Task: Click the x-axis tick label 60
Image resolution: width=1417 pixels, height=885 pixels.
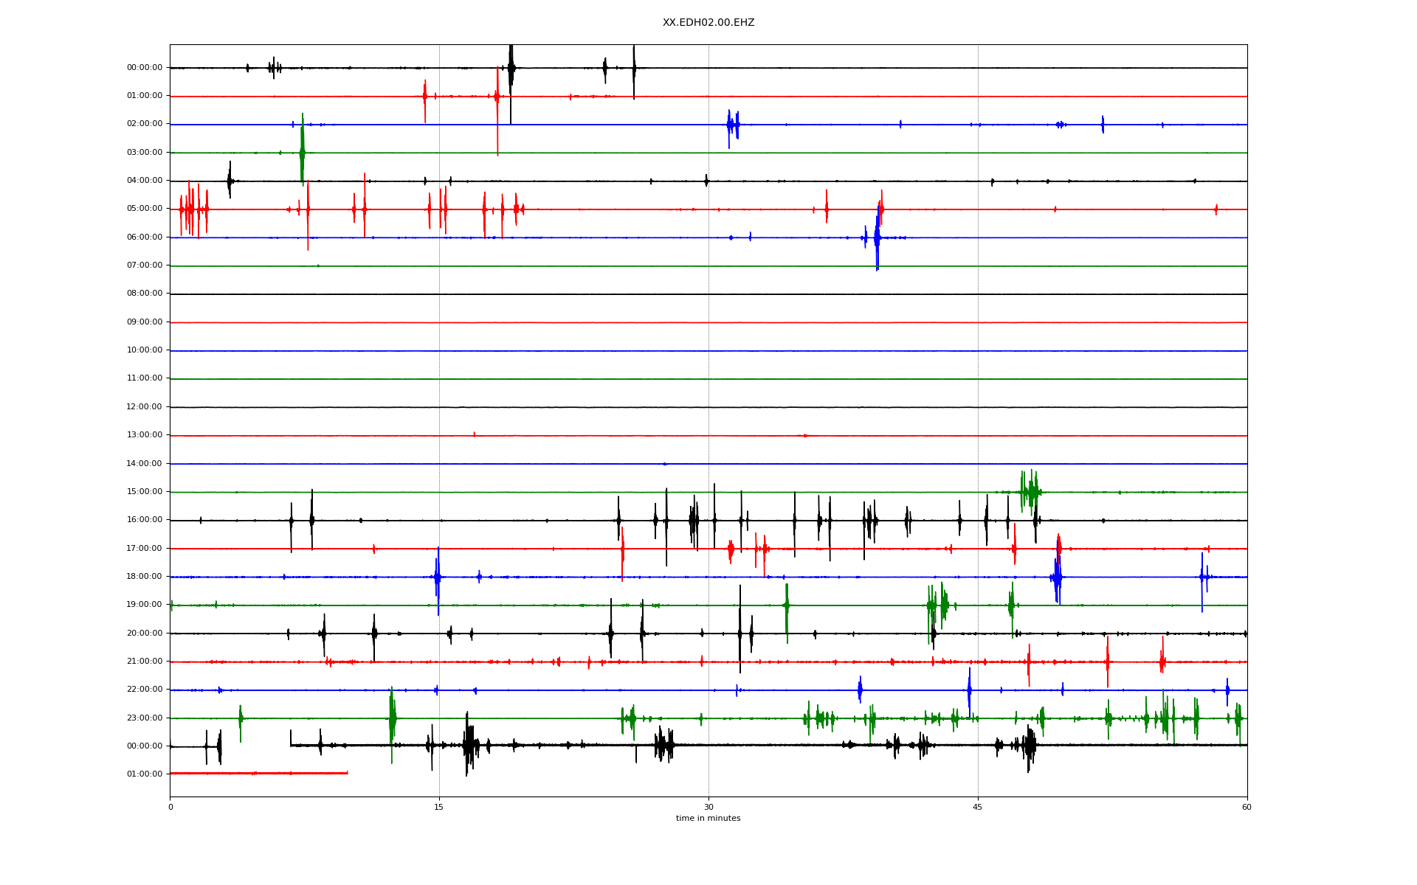Action: [x=1247, y=807]
